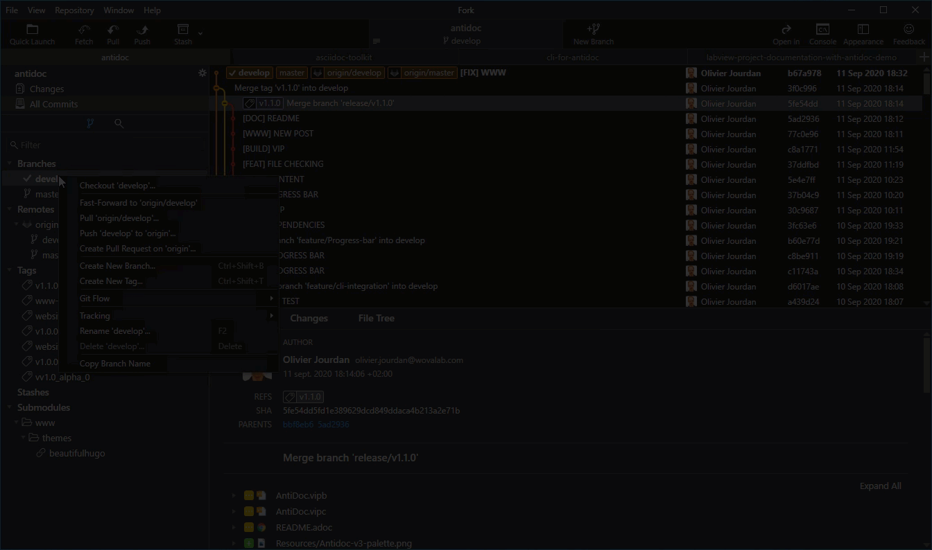The width and height of the screenshot is (932, 550).
Task: Switch to the asciidoc-toolkit tab
Action: pyautogui.click(x=344, y=57)
